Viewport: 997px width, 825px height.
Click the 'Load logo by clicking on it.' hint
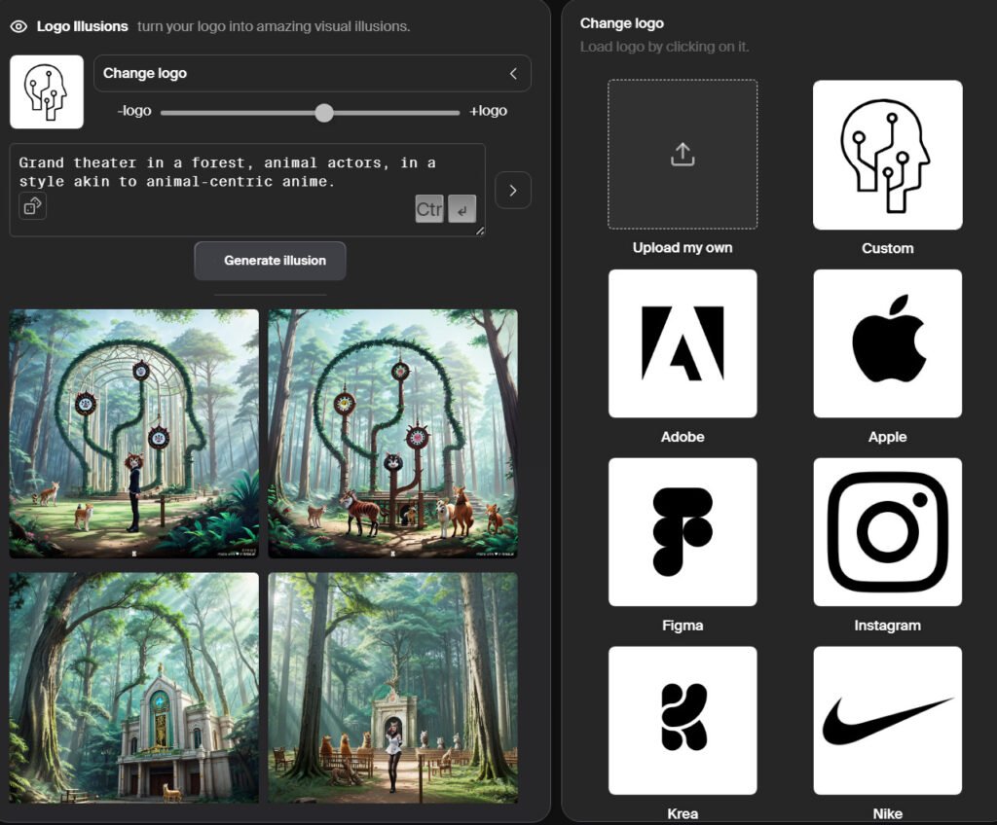coord(664,47)
